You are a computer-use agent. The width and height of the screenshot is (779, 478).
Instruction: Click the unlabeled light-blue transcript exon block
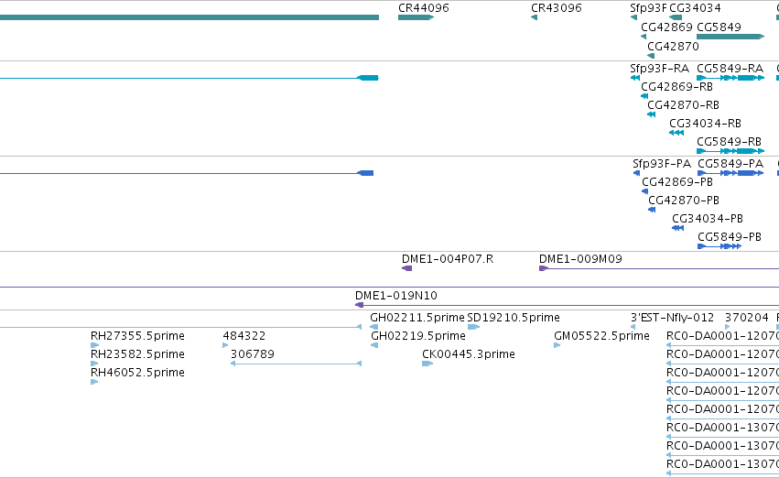(x=368, y=78)
